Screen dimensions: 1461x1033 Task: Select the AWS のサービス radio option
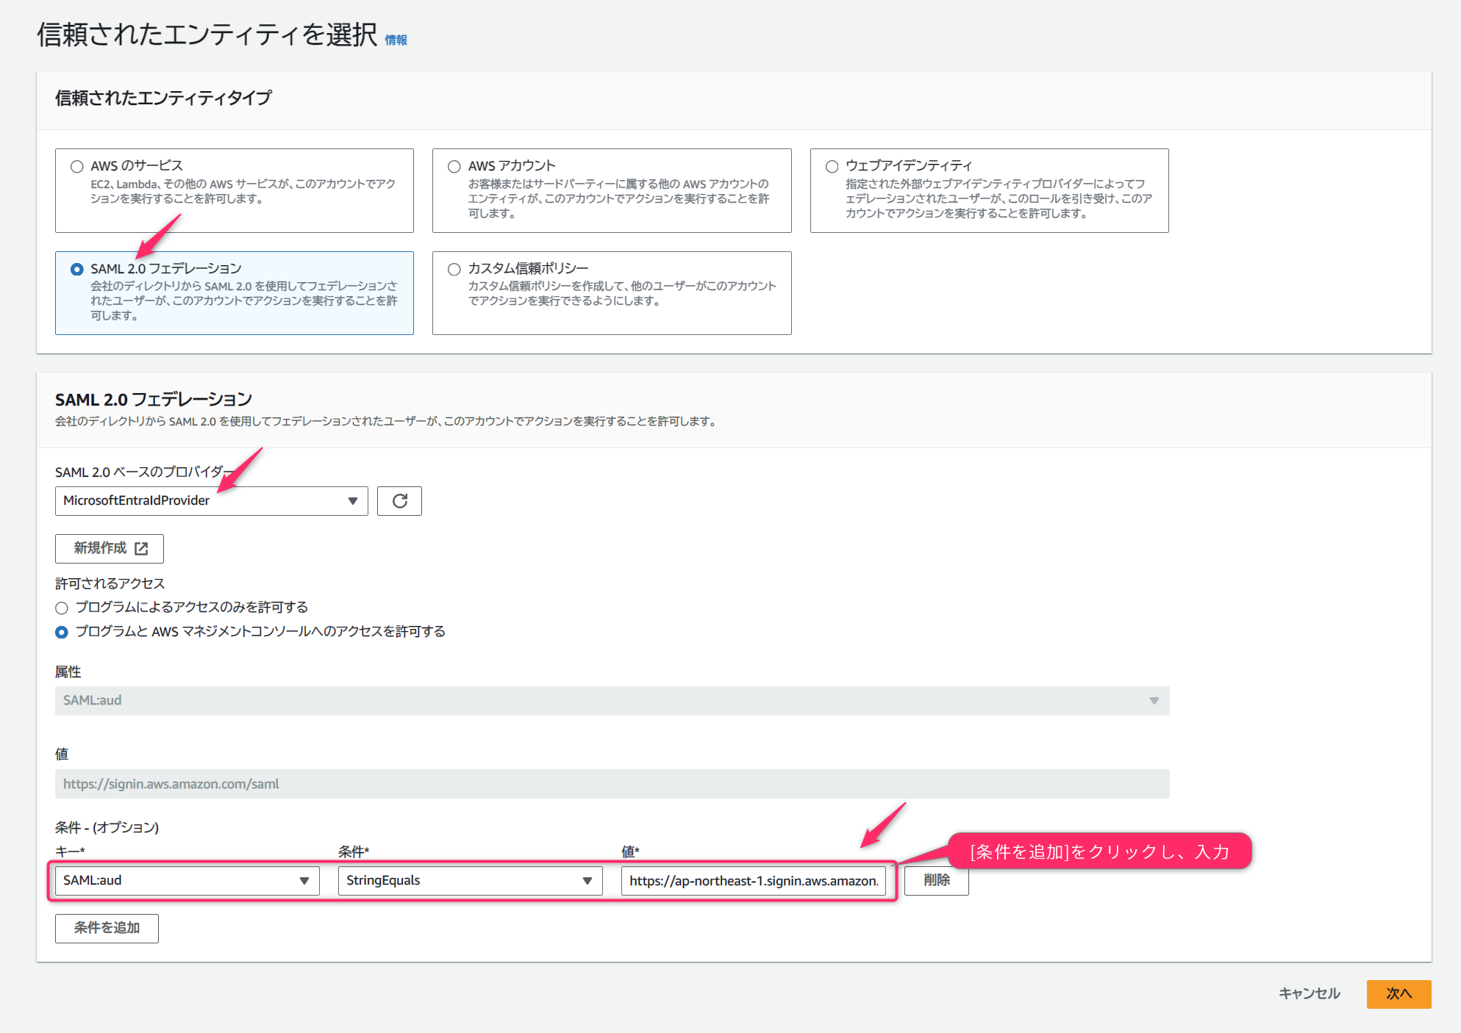(76, 166)
